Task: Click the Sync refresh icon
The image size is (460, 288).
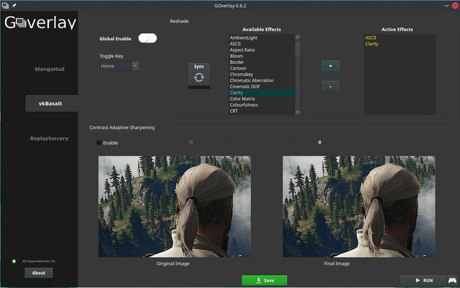Action: point(199,78)
